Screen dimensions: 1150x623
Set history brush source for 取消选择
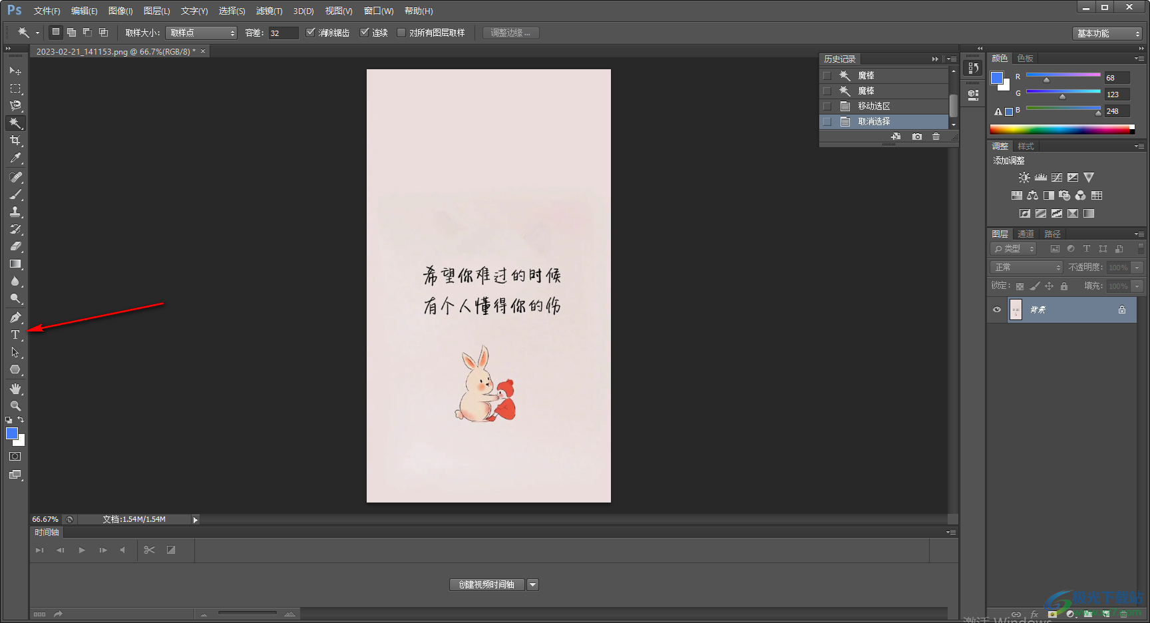click(827, 122)
